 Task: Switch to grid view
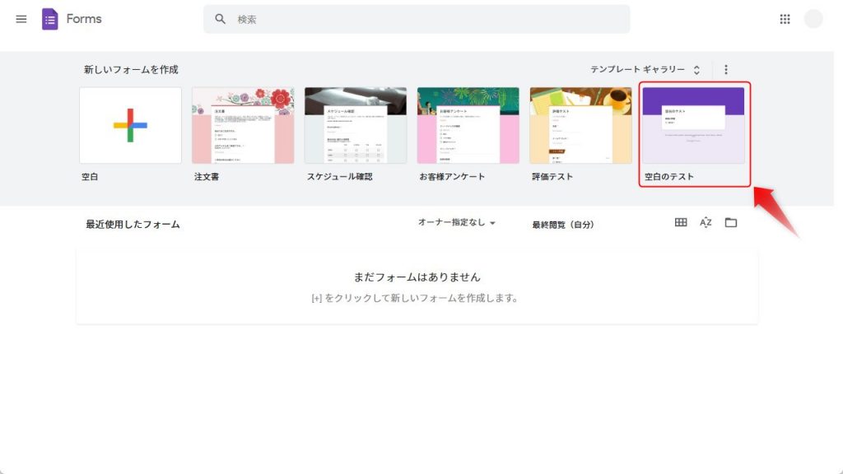point(681,222)
